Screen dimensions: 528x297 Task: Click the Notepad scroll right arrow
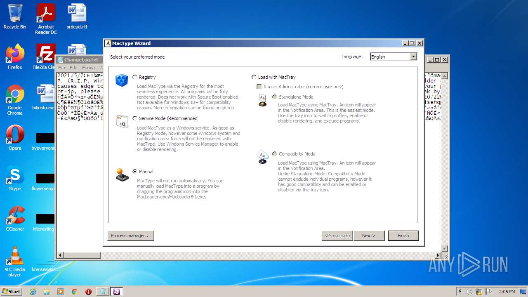pos(438,255)
